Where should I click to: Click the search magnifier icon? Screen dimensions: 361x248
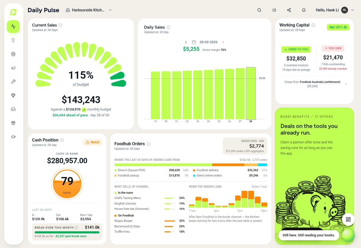pos(259,10)
